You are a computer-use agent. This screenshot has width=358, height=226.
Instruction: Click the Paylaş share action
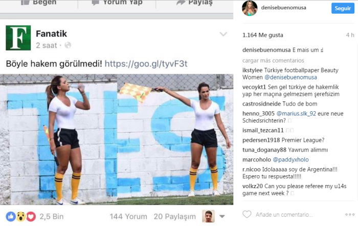(194, 3)
